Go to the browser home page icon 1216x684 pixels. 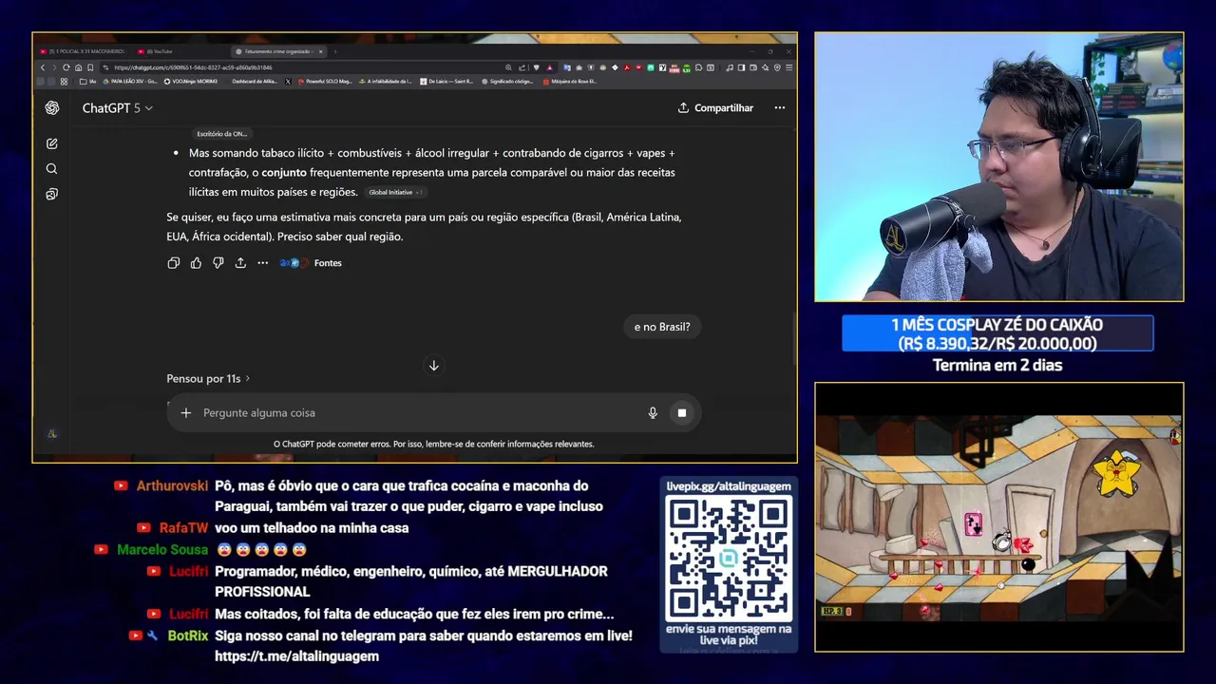coord(79,67)
